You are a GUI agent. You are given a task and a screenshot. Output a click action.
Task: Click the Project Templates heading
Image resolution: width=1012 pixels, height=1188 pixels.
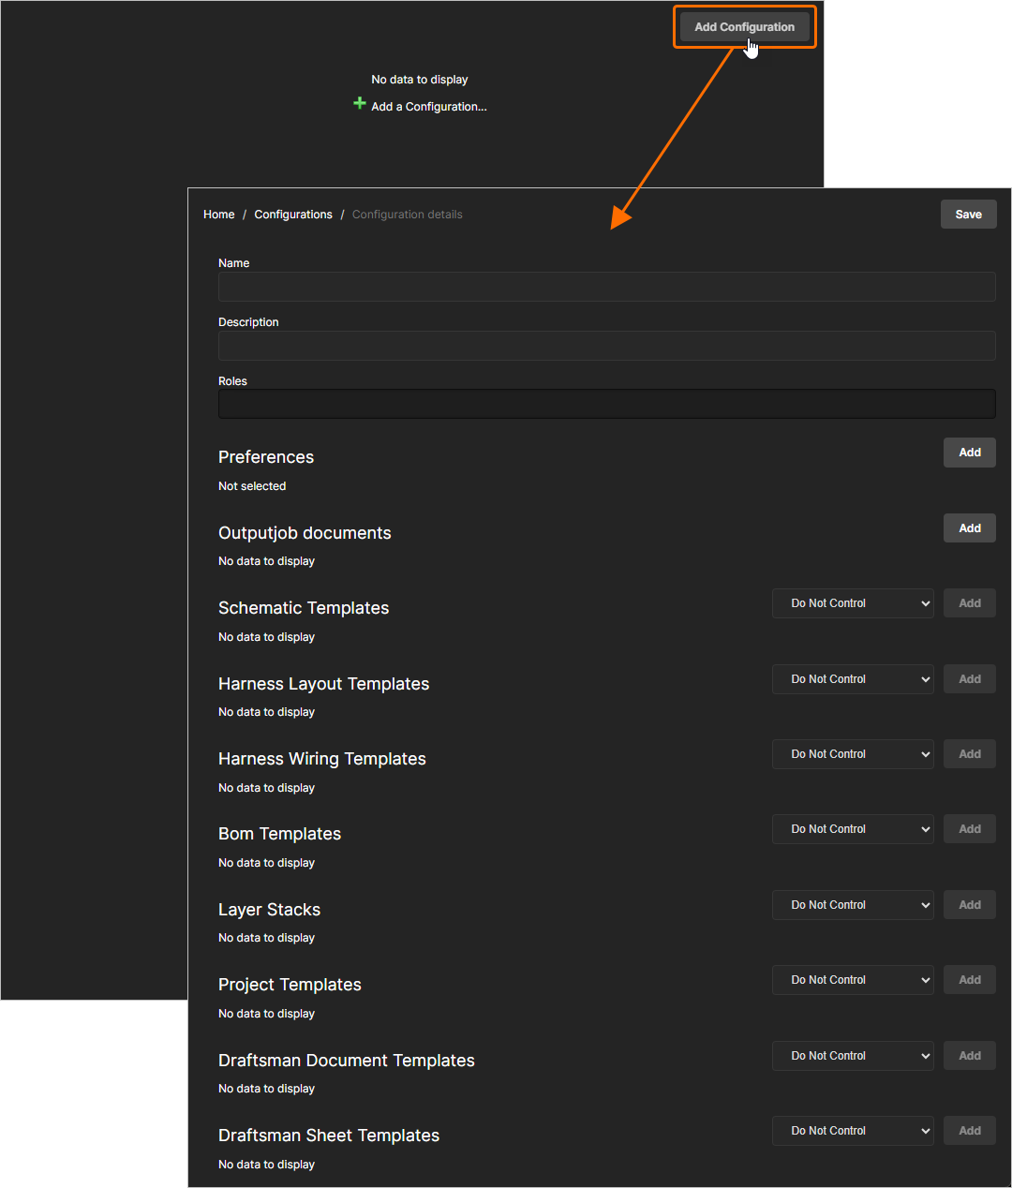pyautogui.click(x=290, y=985)
